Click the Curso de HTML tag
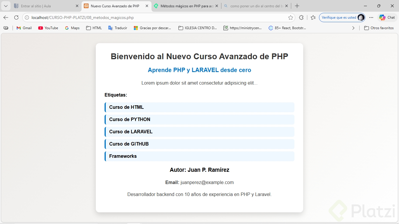This screenshot has height=224, width=399. coord(199,107)
